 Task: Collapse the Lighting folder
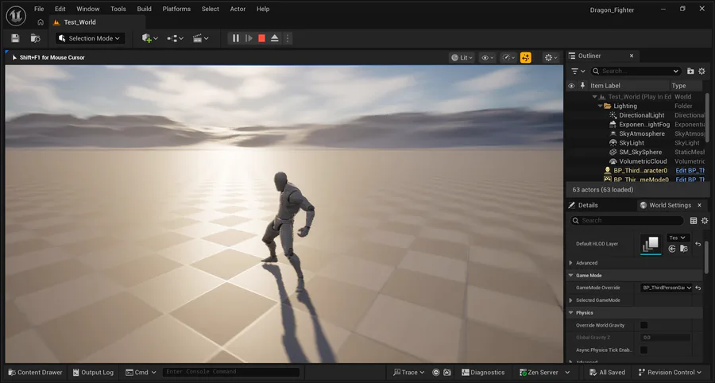pyautogui.click(x=600, y=106)
